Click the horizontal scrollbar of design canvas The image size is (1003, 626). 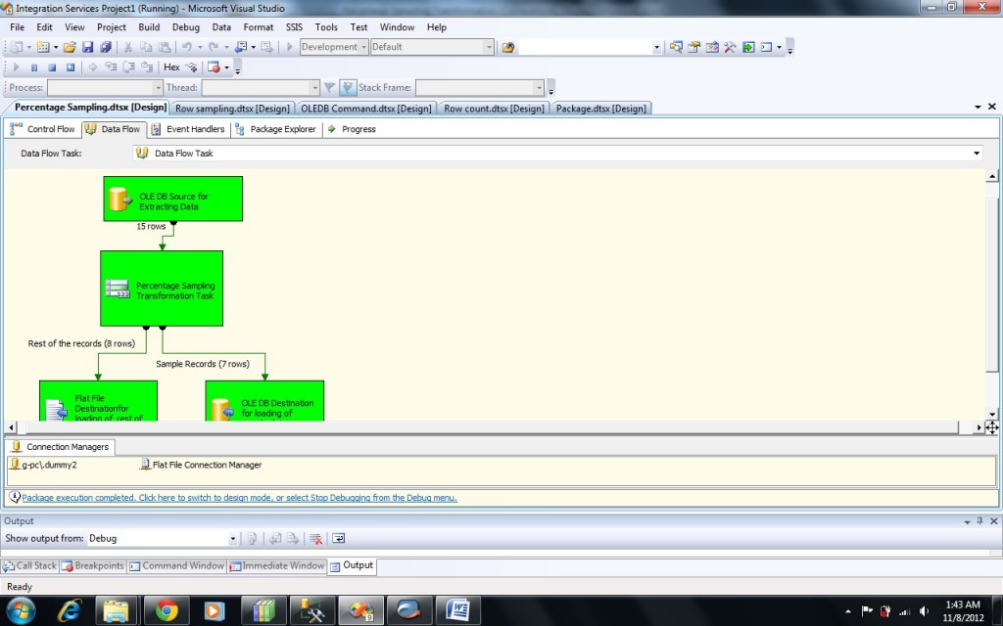point(490,427)
